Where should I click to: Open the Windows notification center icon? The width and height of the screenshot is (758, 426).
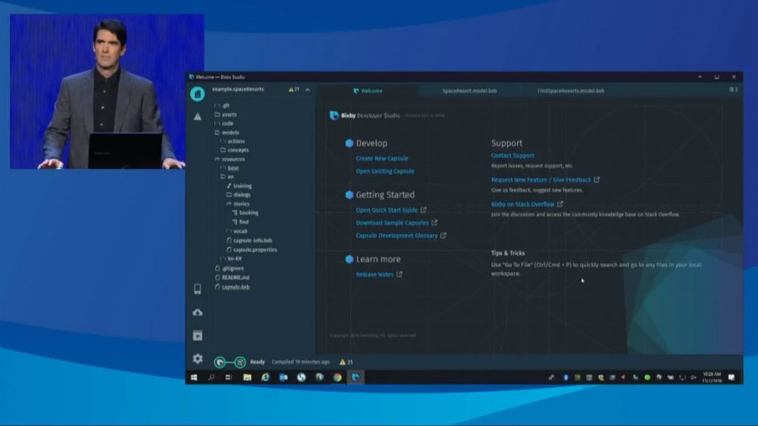coord(731,377)
